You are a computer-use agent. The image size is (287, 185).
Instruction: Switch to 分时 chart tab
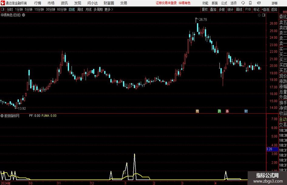(x=10, y=9)
